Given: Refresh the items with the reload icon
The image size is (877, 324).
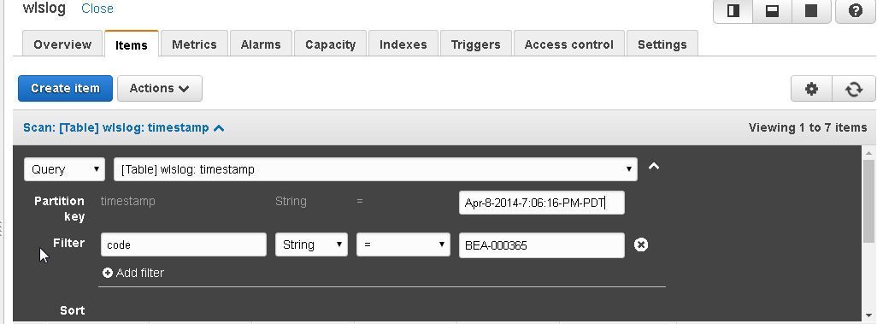Looking at the screenshot, I should coord(854,89).
